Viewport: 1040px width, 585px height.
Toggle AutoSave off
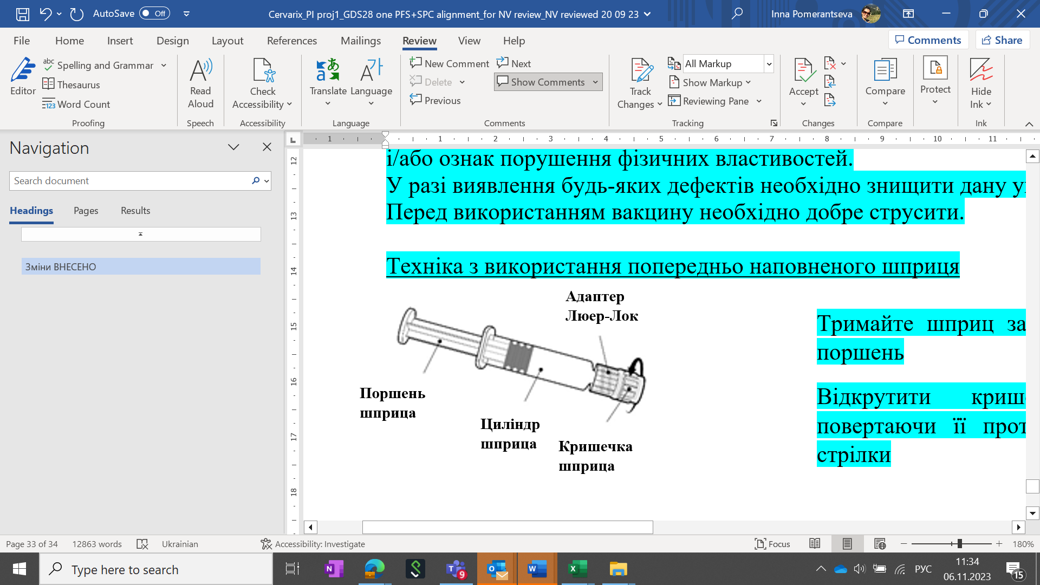point(154,14)
